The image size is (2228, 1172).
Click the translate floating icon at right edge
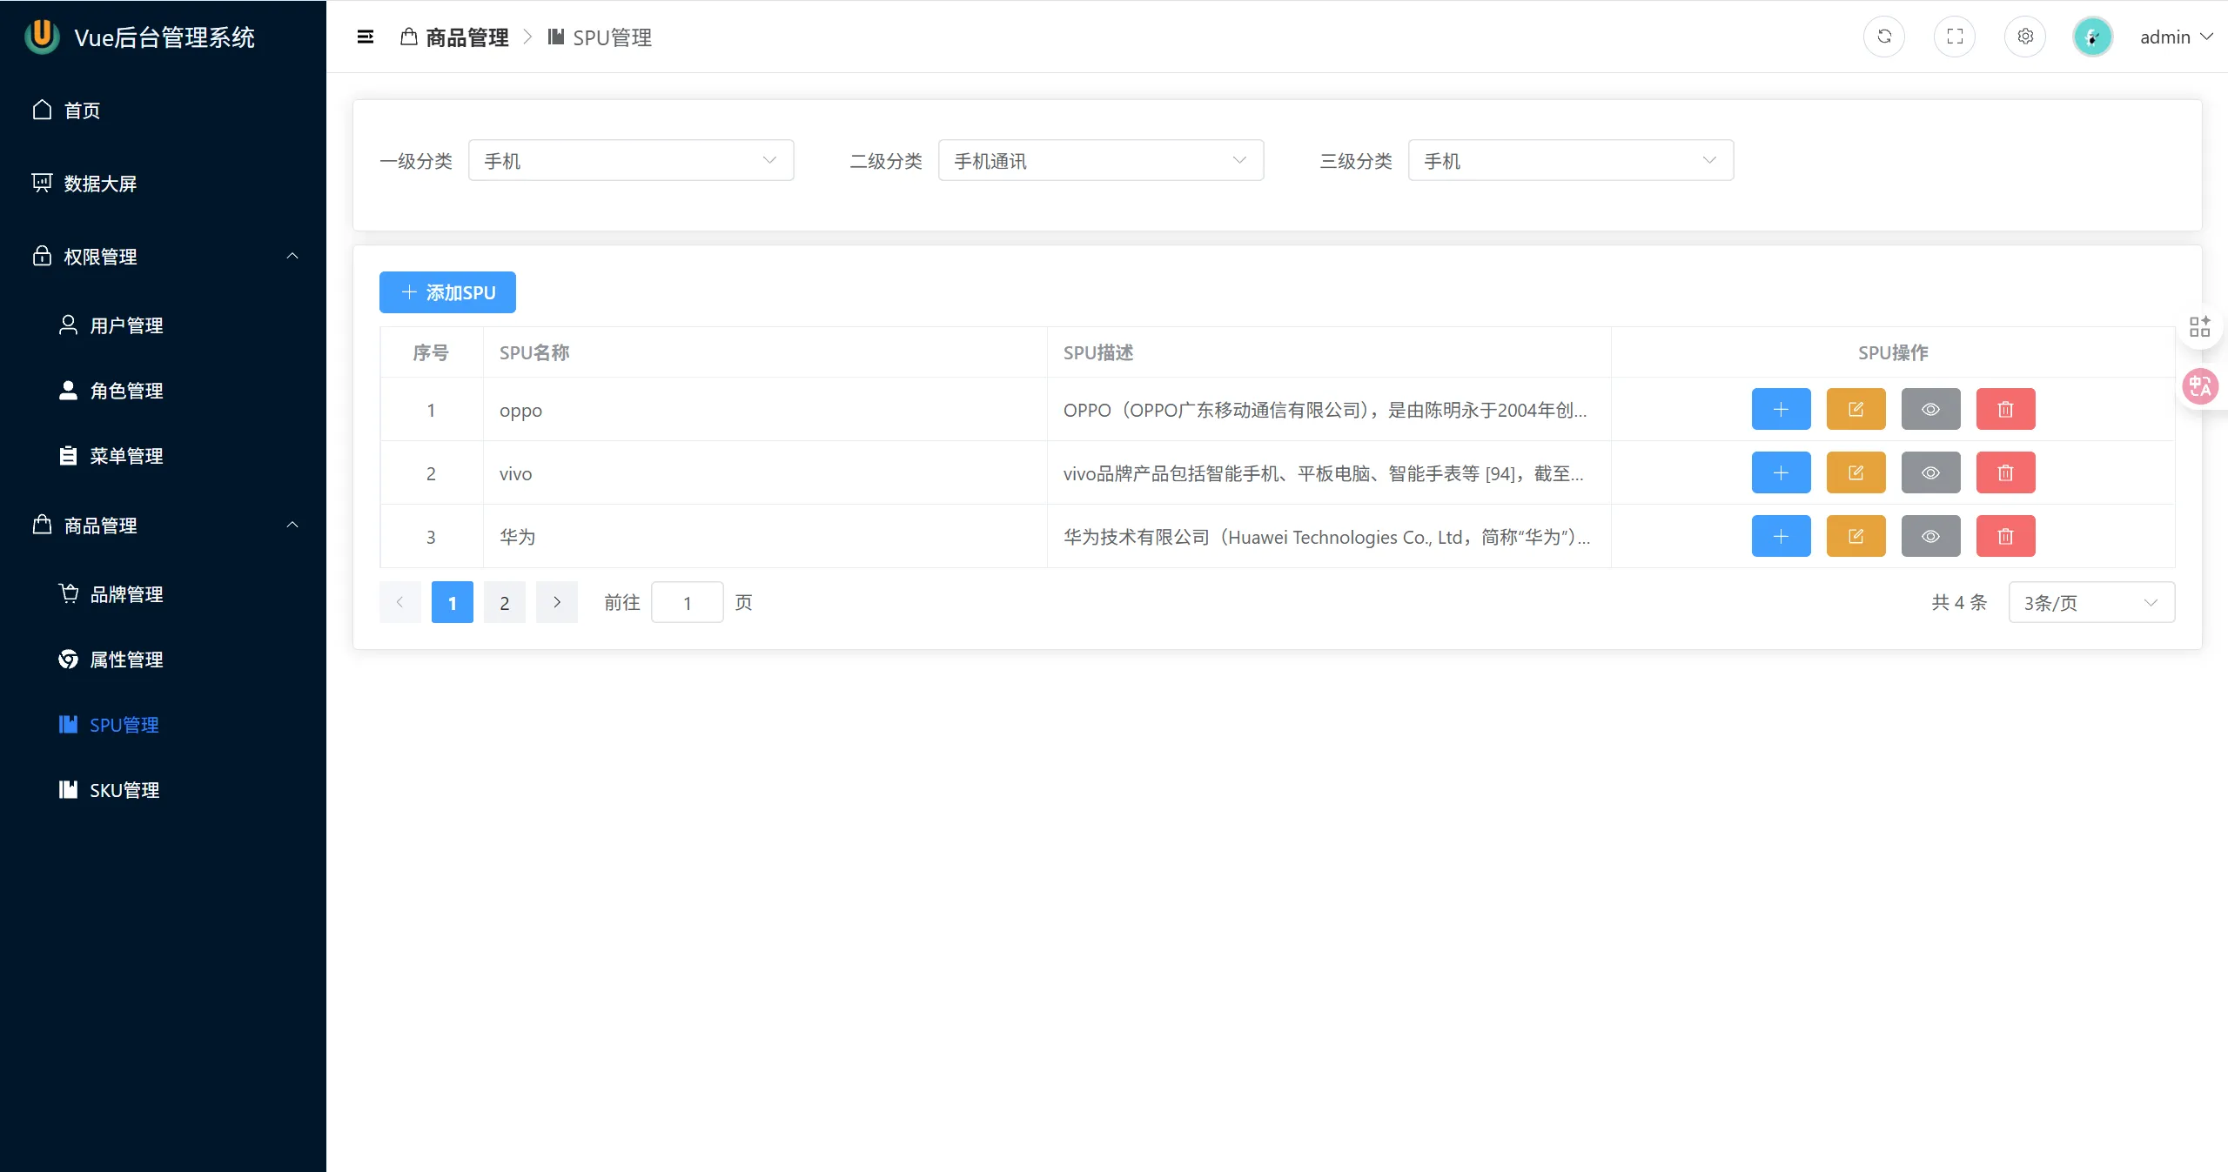tap(2200, 386)
